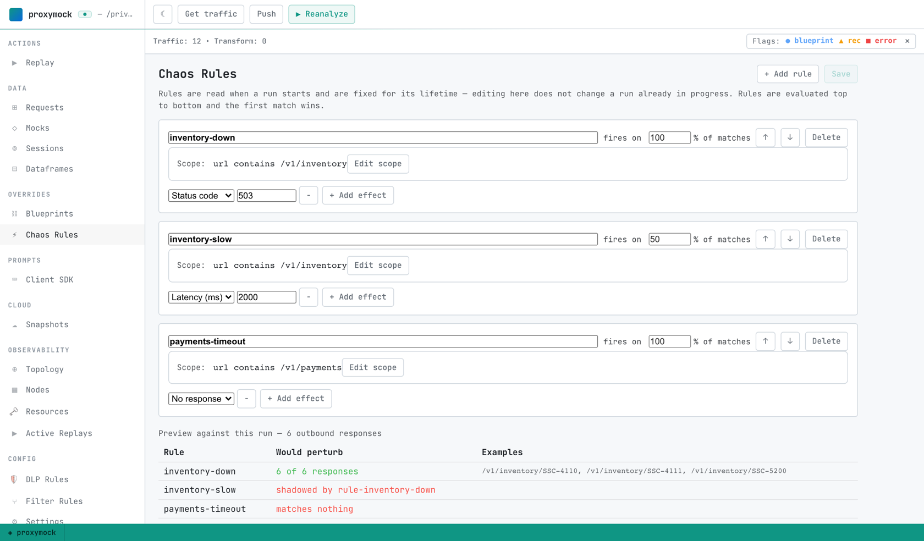Open the No response effect dropdown
Screen dimensions: 924x541
[201, 399]
